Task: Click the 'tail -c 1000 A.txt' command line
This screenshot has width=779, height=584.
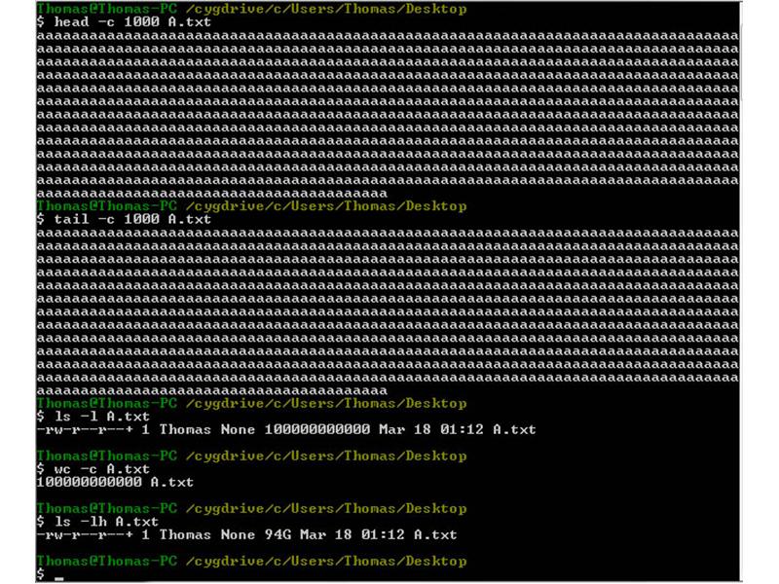Action: [124, 219]
